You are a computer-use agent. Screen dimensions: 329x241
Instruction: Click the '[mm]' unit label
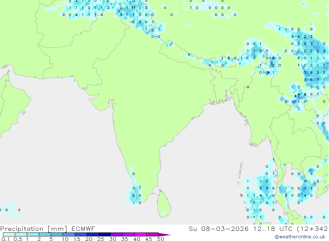[58, 229]
